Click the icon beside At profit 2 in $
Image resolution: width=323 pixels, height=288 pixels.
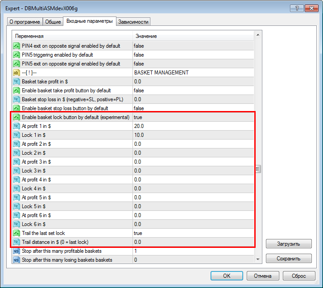[x=17, y=144]
